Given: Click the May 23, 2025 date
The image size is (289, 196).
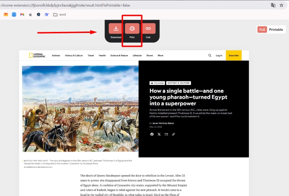Looking at the screenshot, I should (156, 127).
